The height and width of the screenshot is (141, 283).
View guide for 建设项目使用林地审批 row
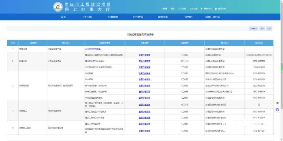(144, 61)
